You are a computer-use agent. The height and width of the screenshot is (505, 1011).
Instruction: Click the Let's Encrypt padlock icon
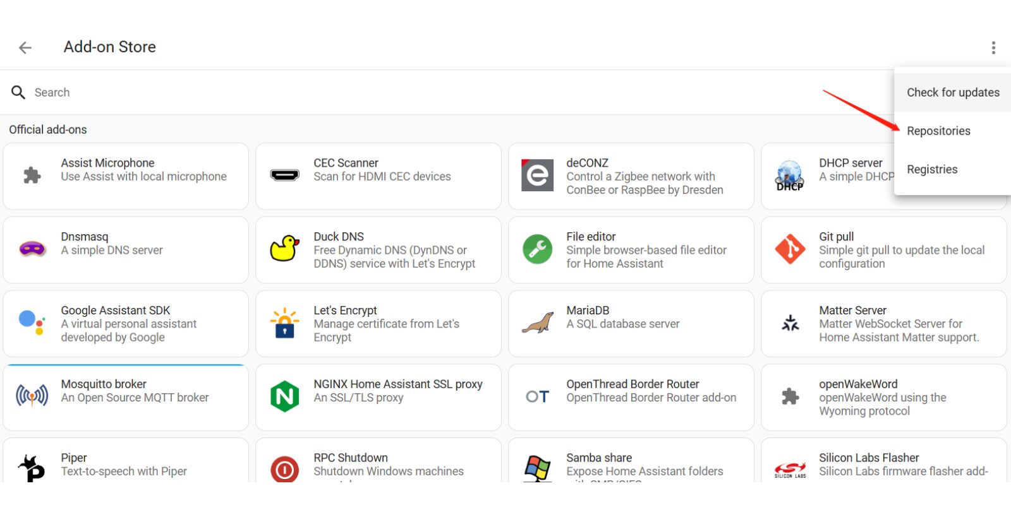point(284,323)
